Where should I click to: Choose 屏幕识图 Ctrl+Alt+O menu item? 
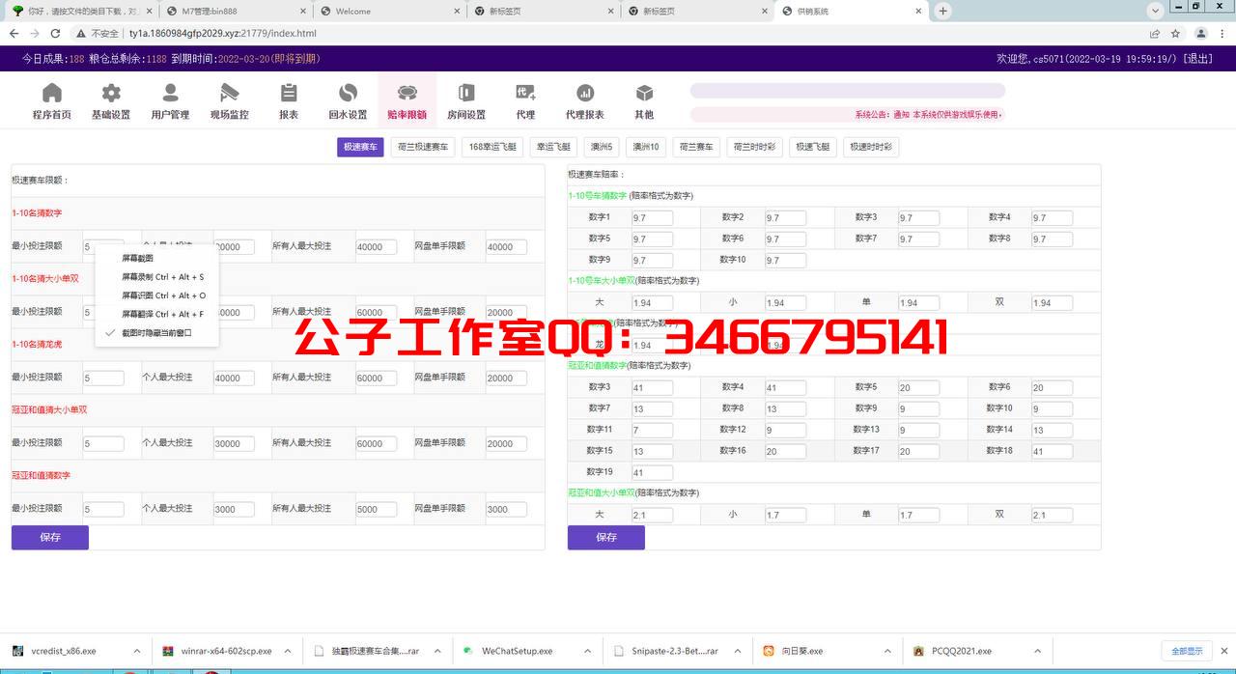[156, 295]
